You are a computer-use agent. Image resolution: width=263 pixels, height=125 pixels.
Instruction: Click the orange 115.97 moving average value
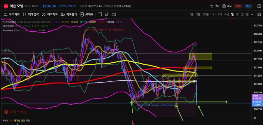65,22
